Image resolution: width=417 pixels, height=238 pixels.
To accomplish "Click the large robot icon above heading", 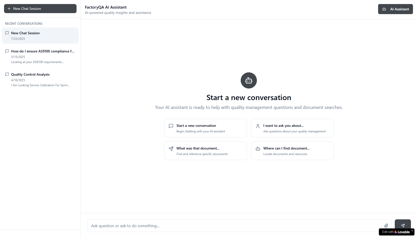I will pyautogui.click(x=249, y=80).
